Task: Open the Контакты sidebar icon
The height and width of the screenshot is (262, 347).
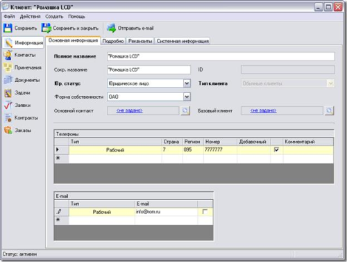Action: [8, 55]
